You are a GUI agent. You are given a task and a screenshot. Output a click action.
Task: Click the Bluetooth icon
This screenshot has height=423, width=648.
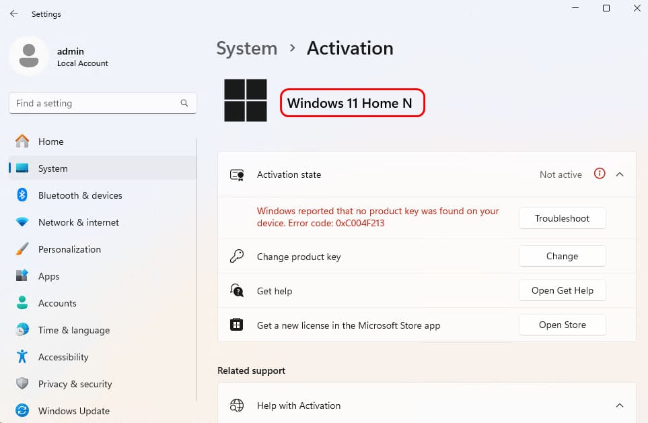tap(22, 195)
